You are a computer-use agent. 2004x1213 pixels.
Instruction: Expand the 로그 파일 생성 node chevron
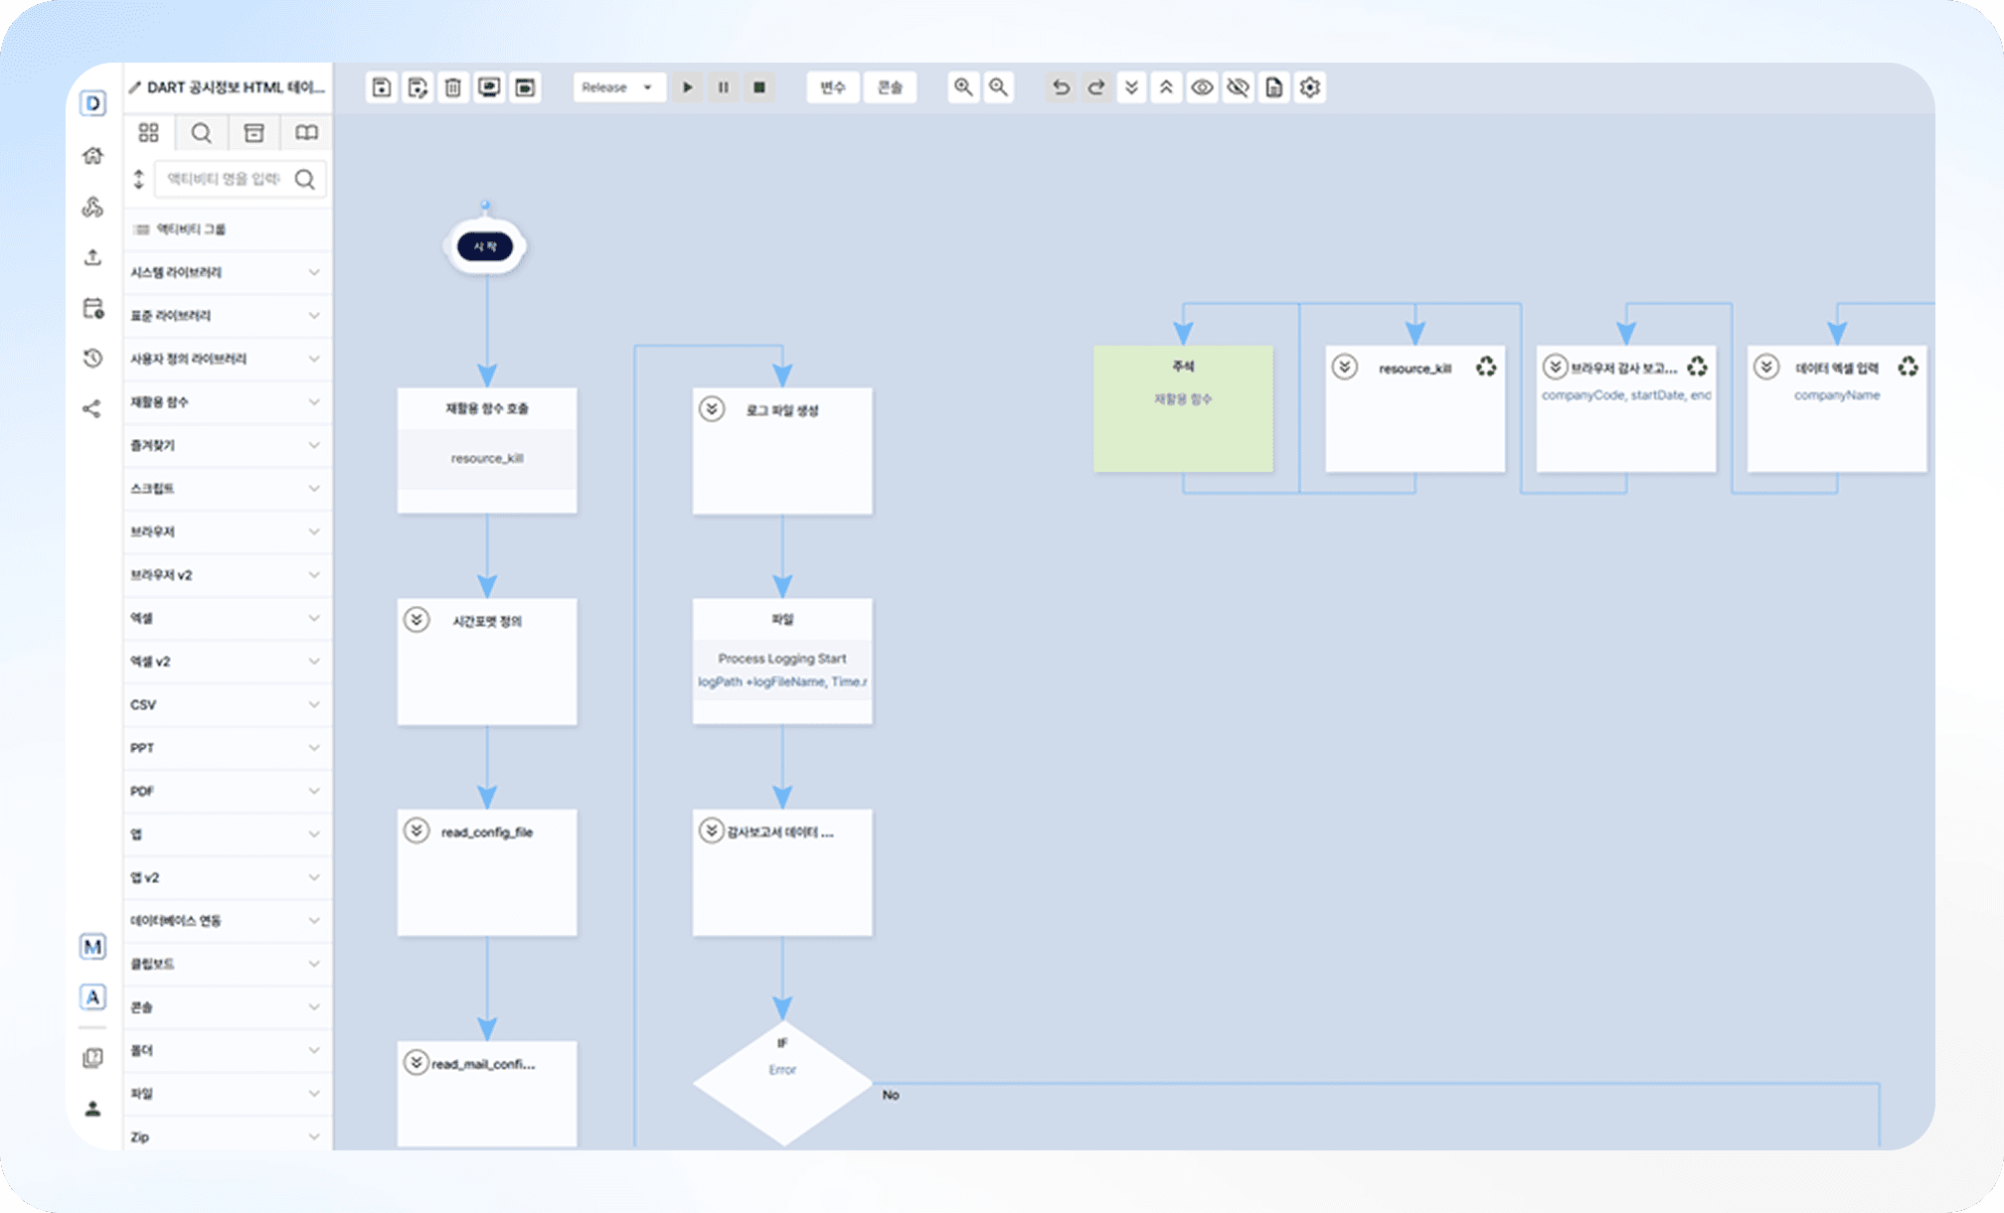click(x=712, y=409)
